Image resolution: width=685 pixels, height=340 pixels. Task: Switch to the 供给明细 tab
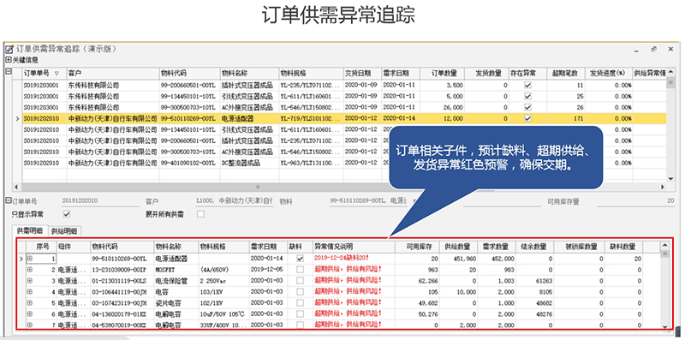[x=64, y=231]
